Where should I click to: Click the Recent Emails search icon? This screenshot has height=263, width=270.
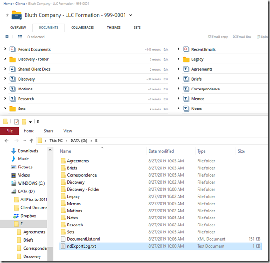pyautogui.click(x=186, y=49)
